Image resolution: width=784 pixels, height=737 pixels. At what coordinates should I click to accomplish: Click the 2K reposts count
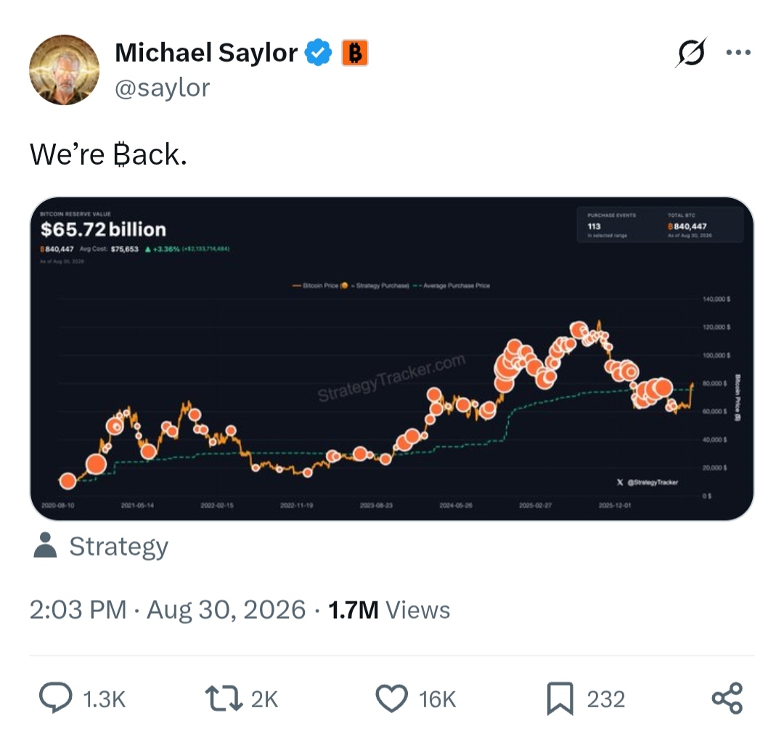click(x=264, y=699)
